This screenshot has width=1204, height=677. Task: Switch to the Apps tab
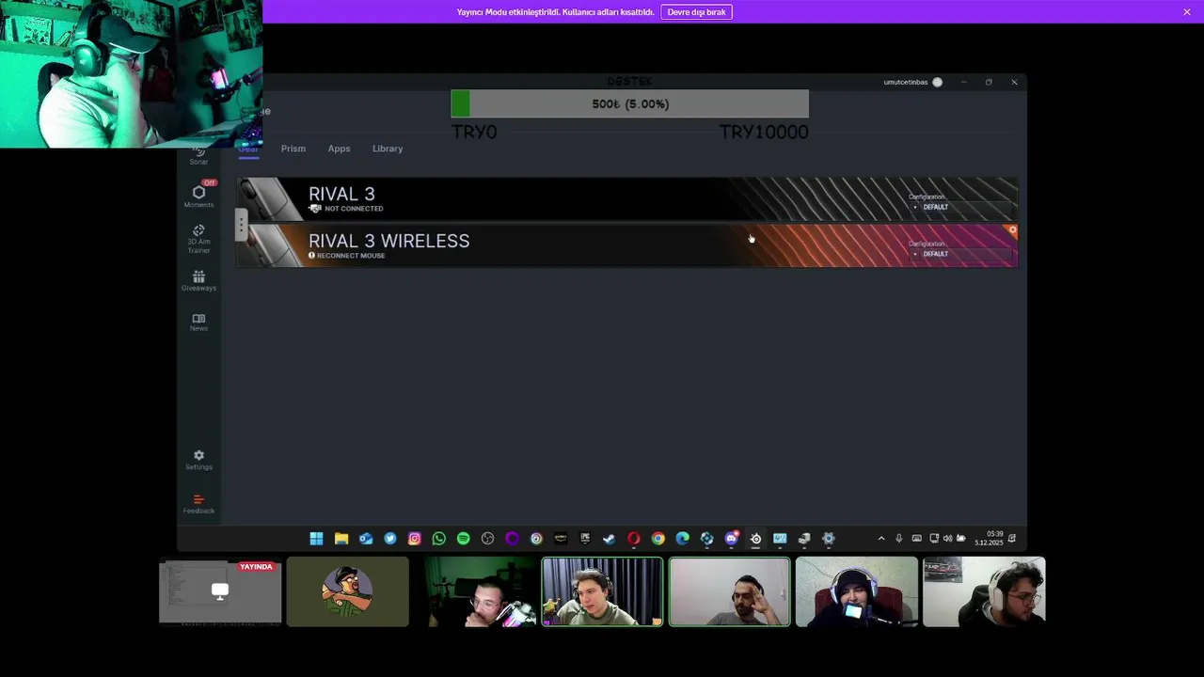(340, 149)
